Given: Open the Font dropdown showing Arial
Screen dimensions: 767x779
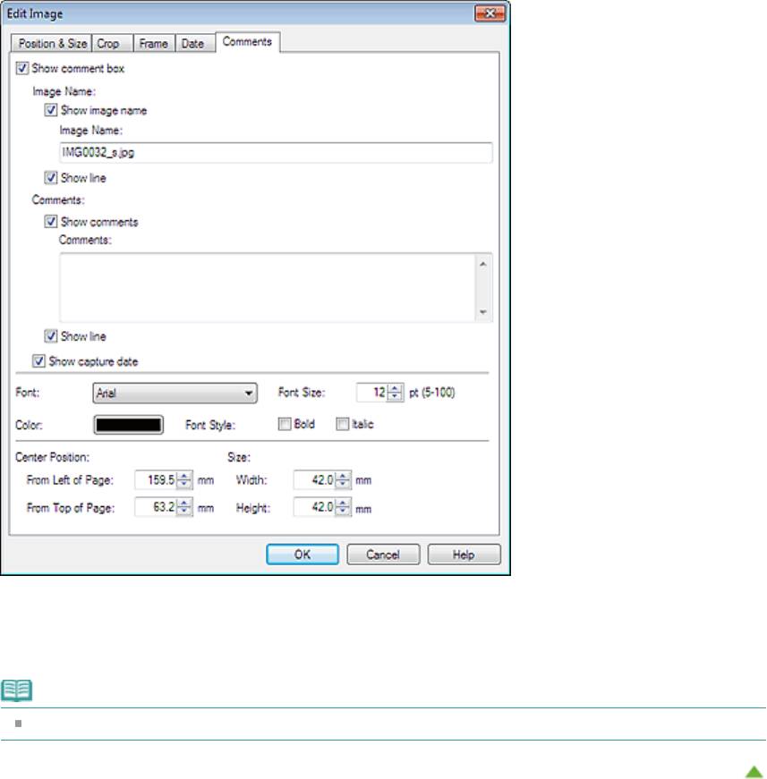Looking at the screenshot, I should coord(175,392).
